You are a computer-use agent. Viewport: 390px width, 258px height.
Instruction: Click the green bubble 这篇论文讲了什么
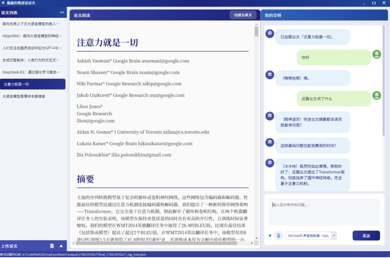coord(334,99)
